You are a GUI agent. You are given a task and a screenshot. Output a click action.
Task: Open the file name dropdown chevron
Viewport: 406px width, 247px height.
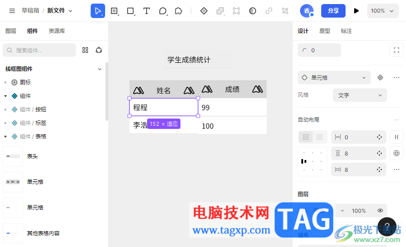pos(70,11)
